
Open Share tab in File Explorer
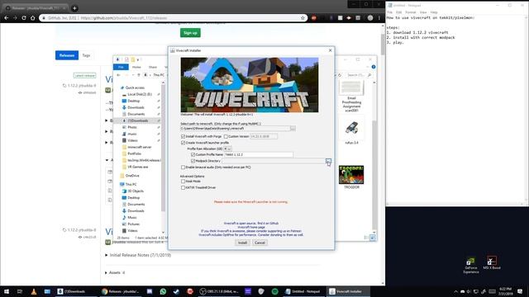(x=152, y=67)
